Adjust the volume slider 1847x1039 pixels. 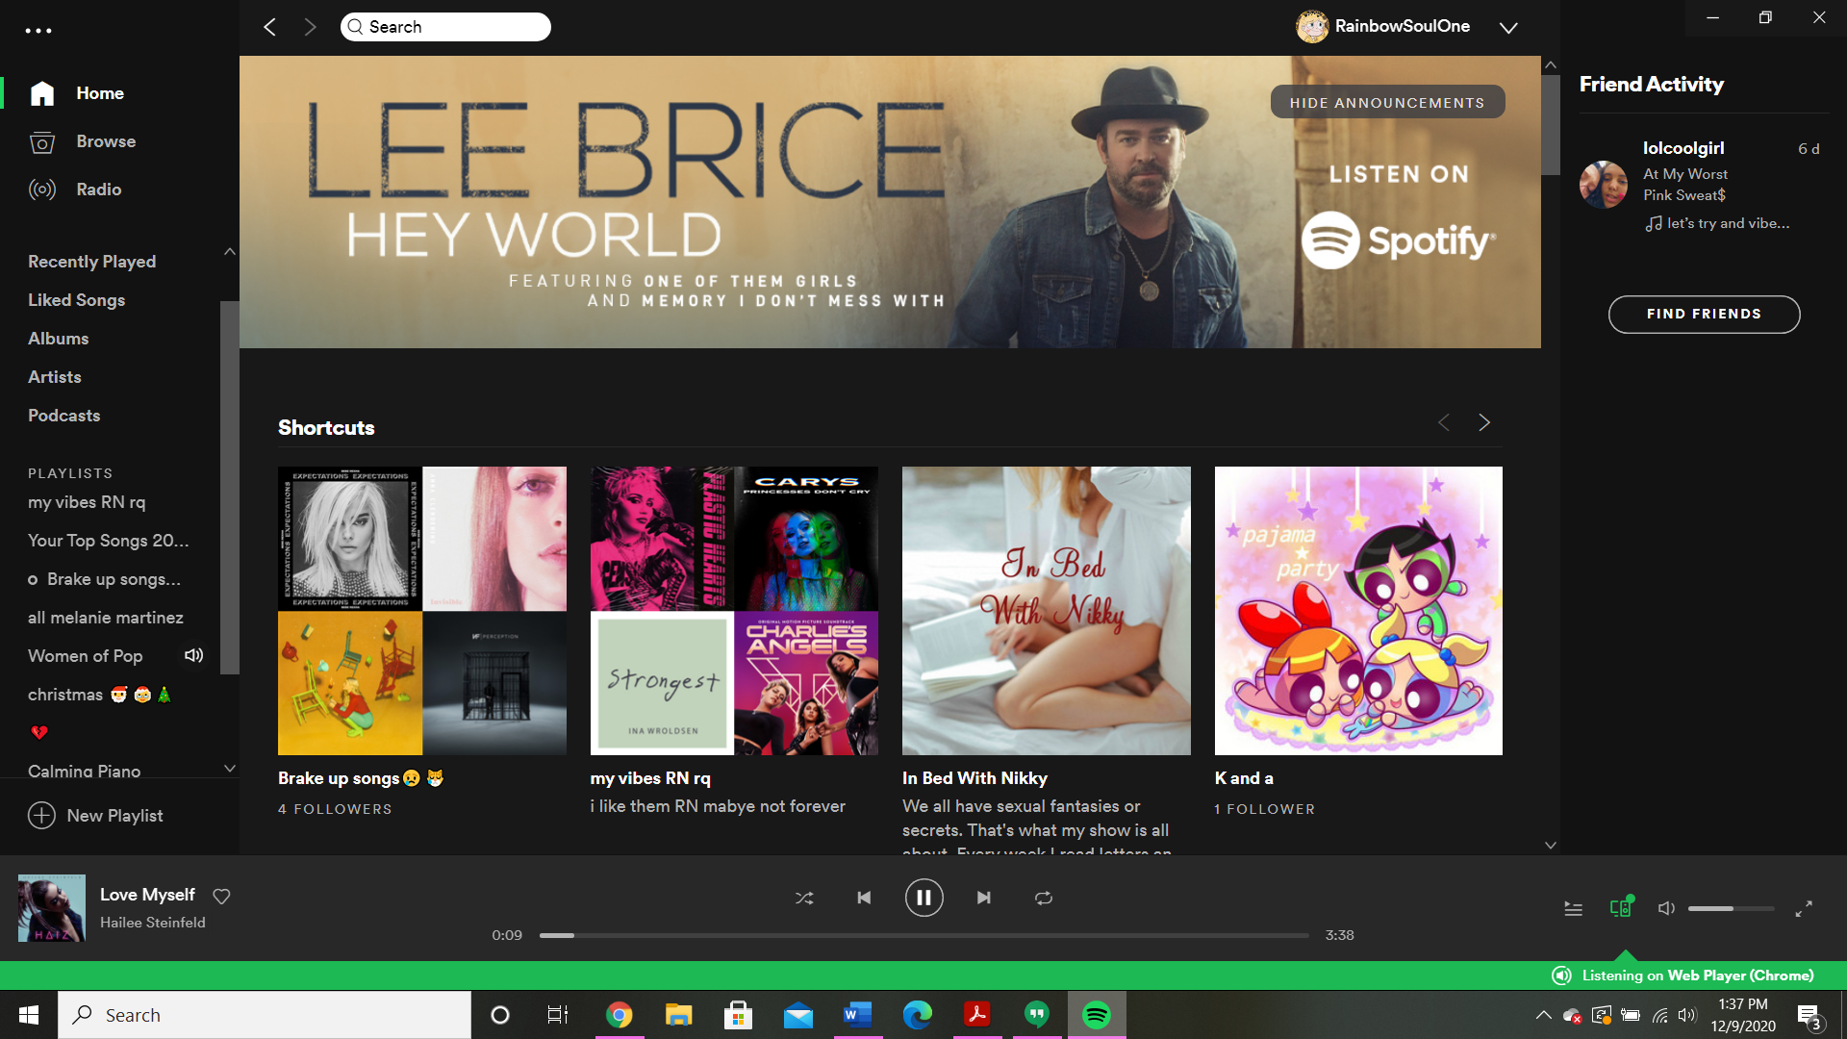(1731, 908)
